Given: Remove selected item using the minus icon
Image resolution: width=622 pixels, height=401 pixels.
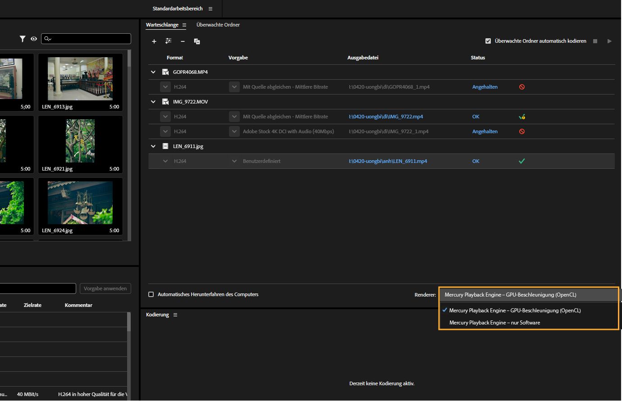Looking at the screenshot, I should (x=183, y=41).
